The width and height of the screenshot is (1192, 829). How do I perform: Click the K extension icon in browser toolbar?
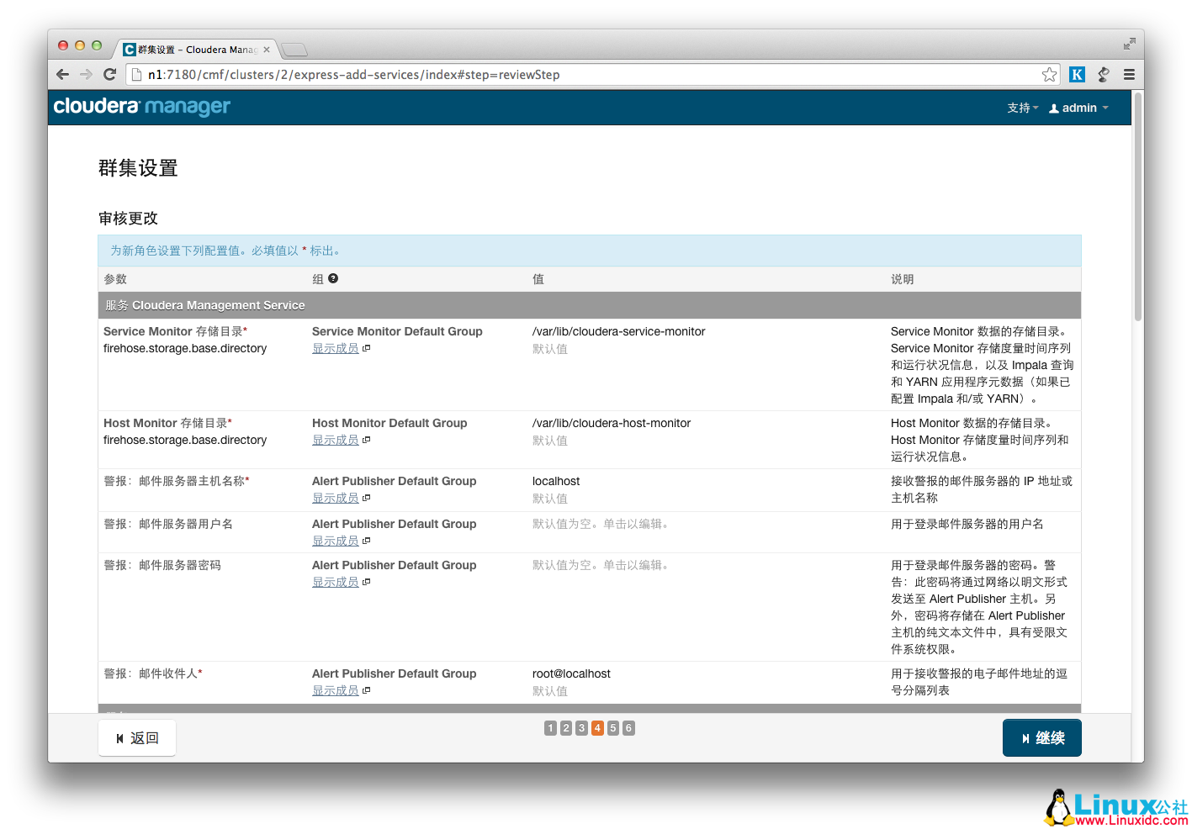coord(1077,74)
